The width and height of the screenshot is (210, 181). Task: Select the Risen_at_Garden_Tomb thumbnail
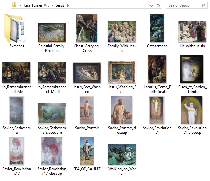(192, 69)
